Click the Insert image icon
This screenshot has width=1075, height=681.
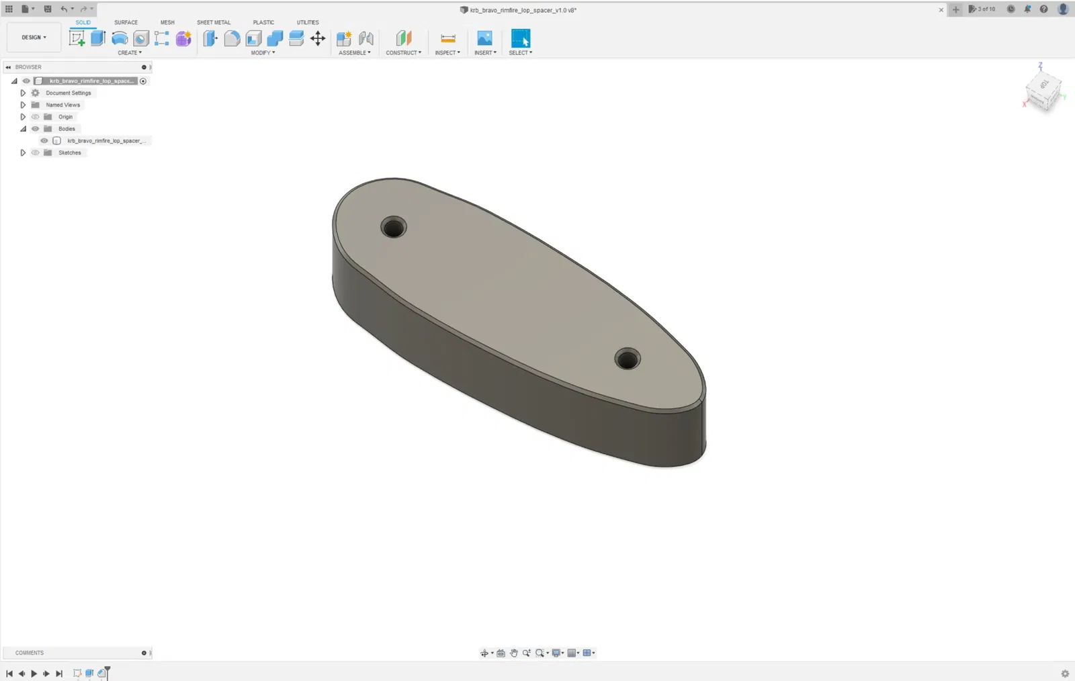484,38
